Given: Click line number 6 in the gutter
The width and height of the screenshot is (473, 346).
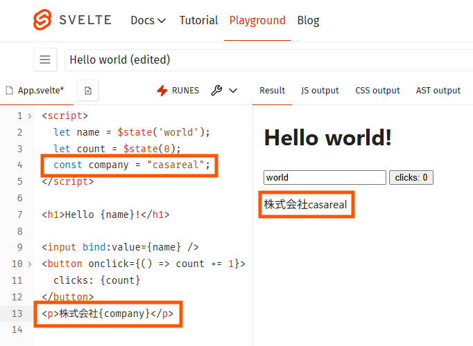Looking at the screenshot, I should tap(20, 199).
